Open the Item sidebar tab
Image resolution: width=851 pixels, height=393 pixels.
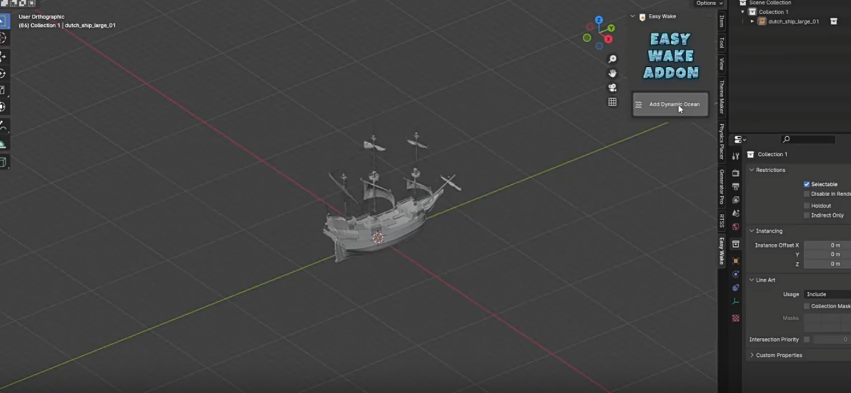[722, 21]
